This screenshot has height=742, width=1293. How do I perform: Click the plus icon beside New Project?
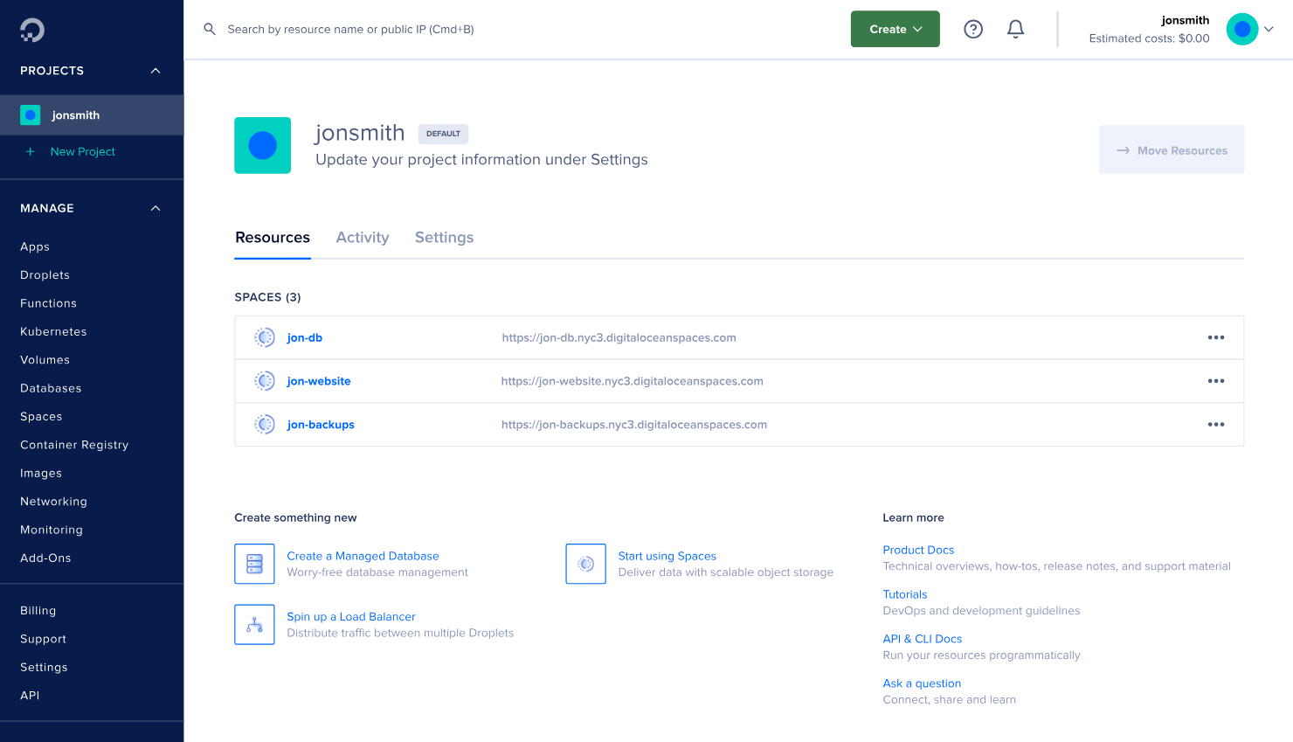coord(31,152)
